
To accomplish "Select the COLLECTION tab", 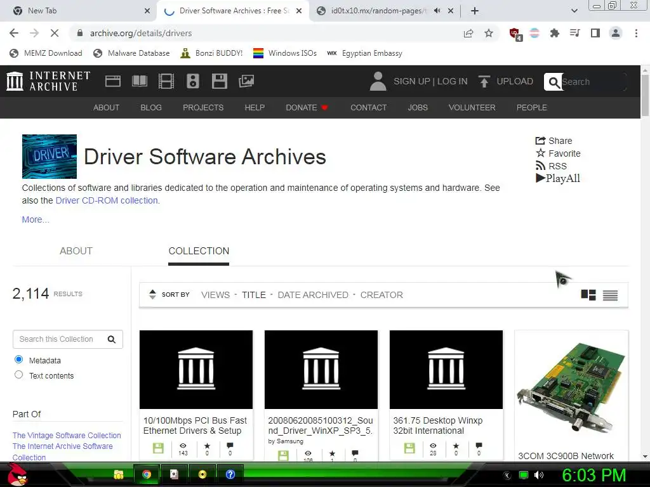I will pyautogui.click(x=199, y=251).
